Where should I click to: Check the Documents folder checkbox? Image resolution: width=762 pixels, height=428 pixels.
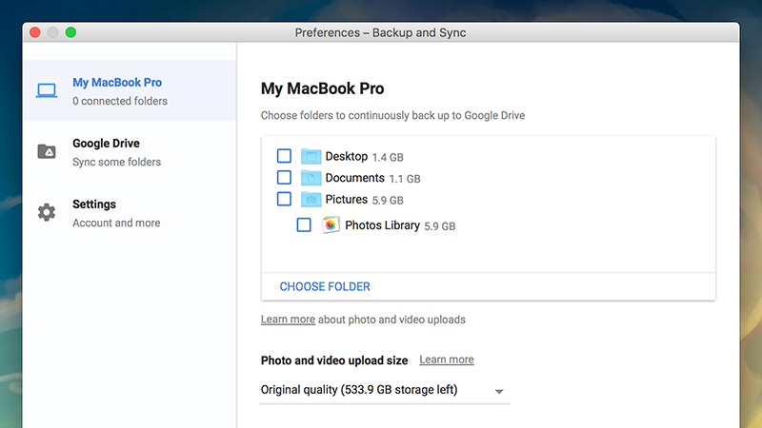click(x=284, y=177)
